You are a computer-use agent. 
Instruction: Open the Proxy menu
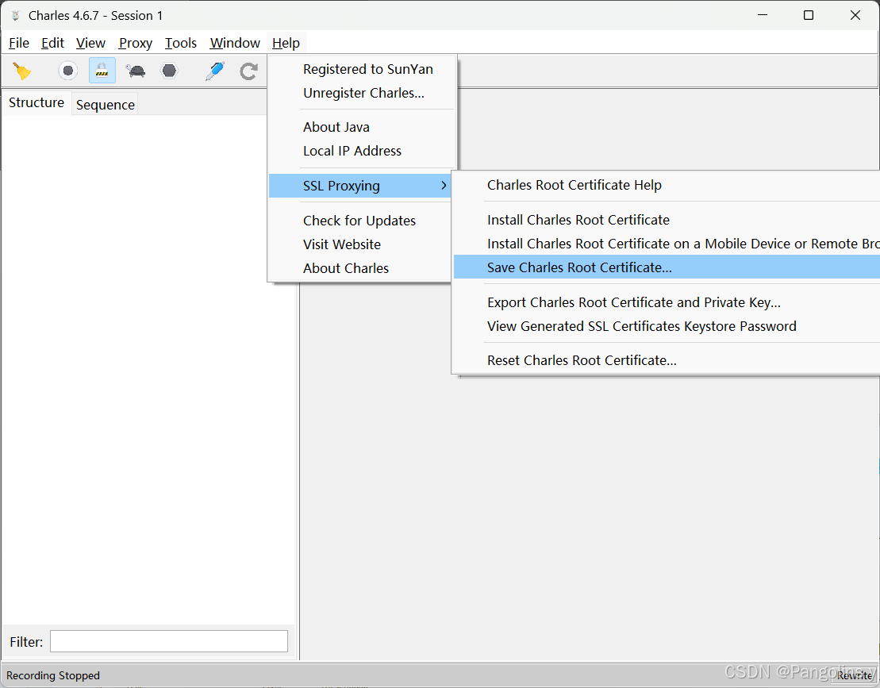pyautogui.click(x=135, y=43)
